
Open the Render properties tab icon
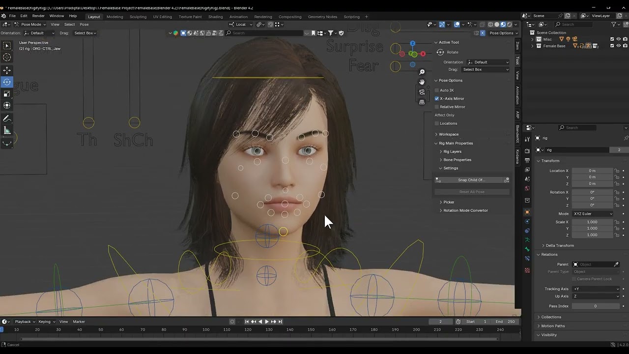click(x=527, y=151)
